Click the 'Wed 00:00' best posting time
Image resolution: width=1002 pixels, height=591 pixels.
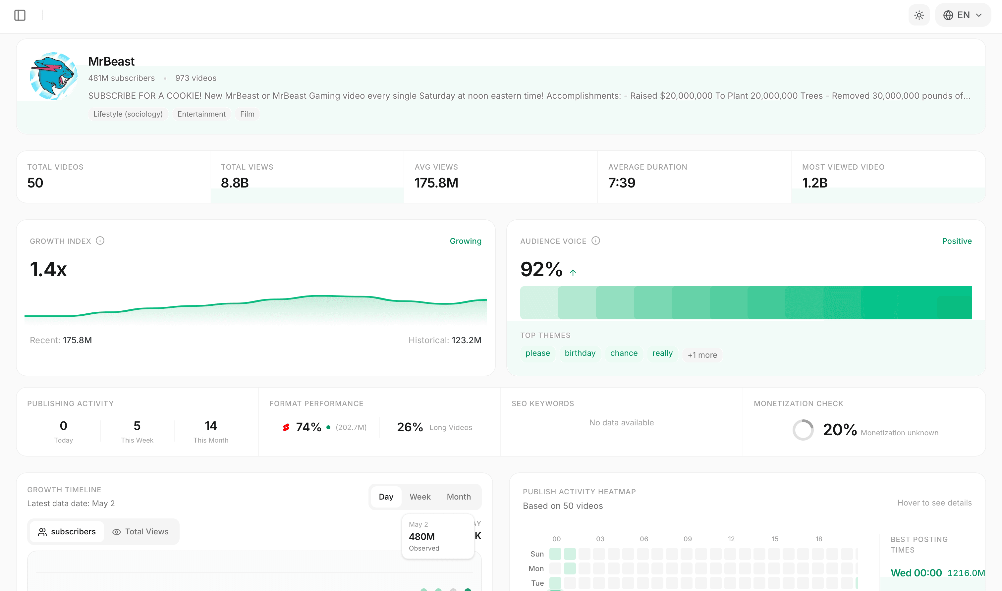coord(916,573)
